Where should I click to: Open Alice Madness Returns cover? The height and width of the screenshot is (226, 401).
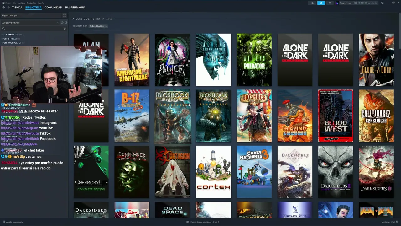(x=173, y=60)
